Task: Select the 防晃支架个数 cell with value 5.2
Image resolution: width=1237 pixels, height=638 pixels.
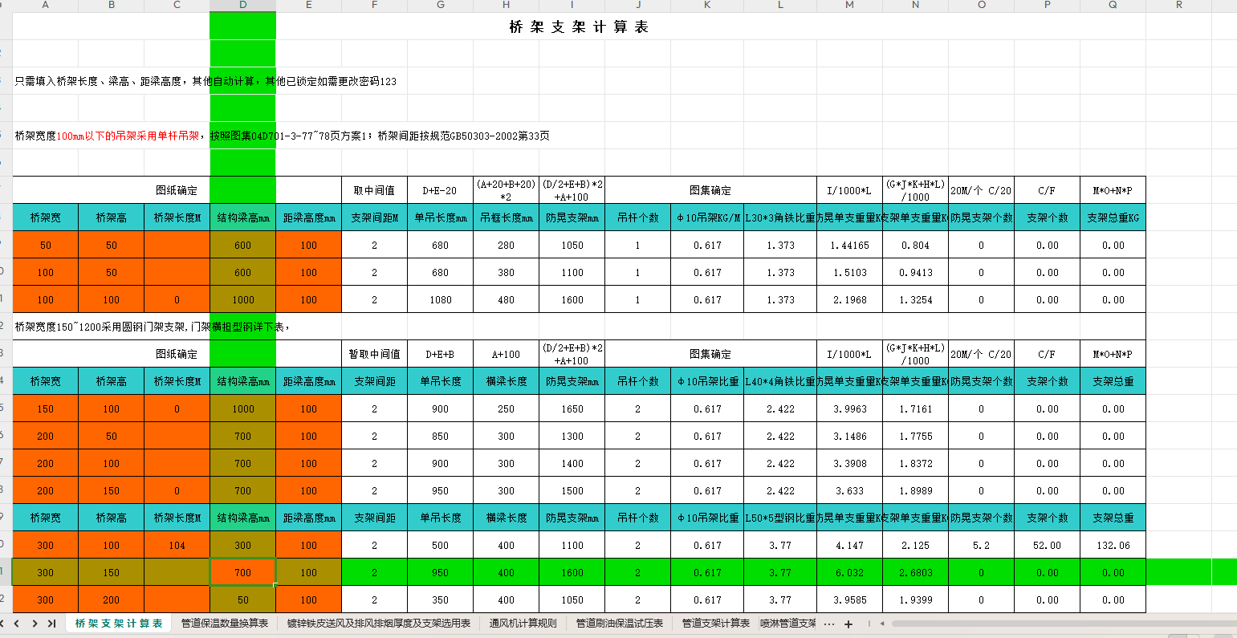Action: point(981,545)
